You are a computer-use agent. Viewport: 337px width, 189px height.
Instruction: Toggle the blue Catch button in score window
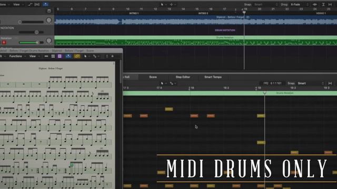pyautogui.click(x=68, y=56)
